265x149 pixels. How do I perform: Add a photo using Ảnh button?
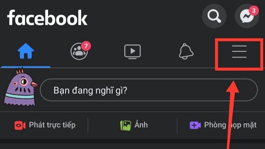134,125
